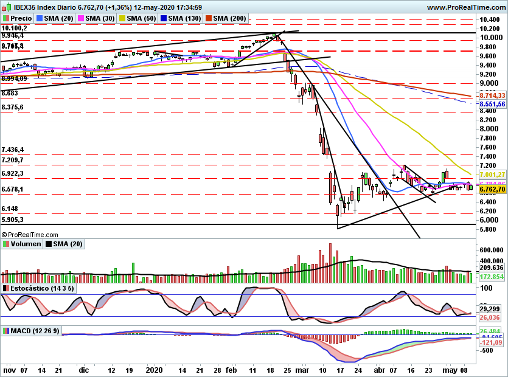The width and height of the screenshot is (508, 377).
Task: Click the red SMA (200) swatch
Action: (x=209, y=19)
